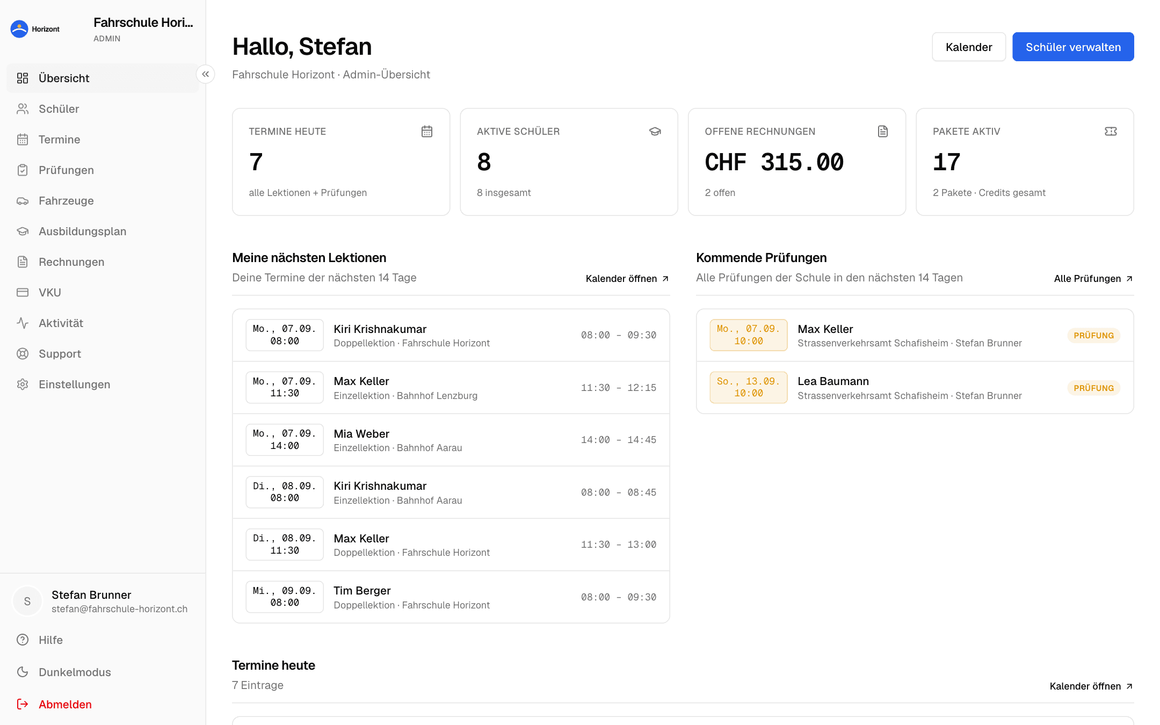Click the VKU card icon
This screenshot has height=725, width=1160.
[23, 293]
